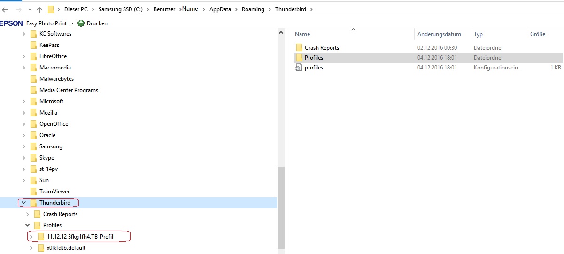
Task: Click the address bar folder icon
Action: (x=51, y=9)
